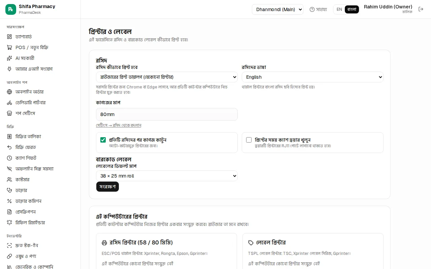Click the আমার এআই সংযোগ plug icon
Screen dimensions: 431x269
point(9,69)
